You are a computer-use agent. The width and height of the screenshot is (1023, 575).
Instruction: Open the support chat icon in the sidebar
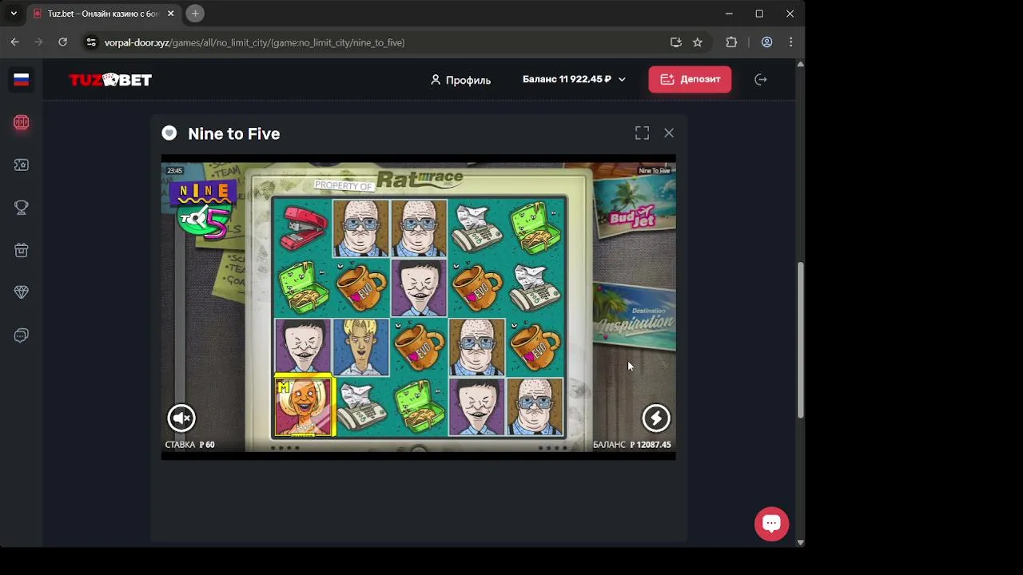coord(22,335)
